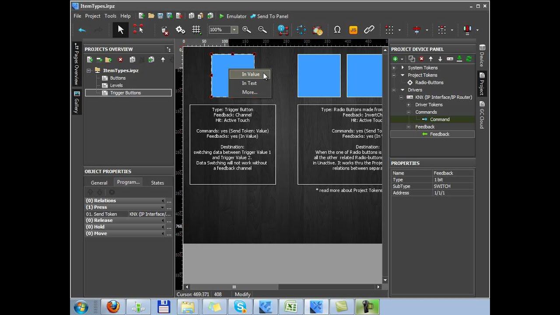Click the JS script editor icon
Screen dimensions: 560x315
[353, 30]
